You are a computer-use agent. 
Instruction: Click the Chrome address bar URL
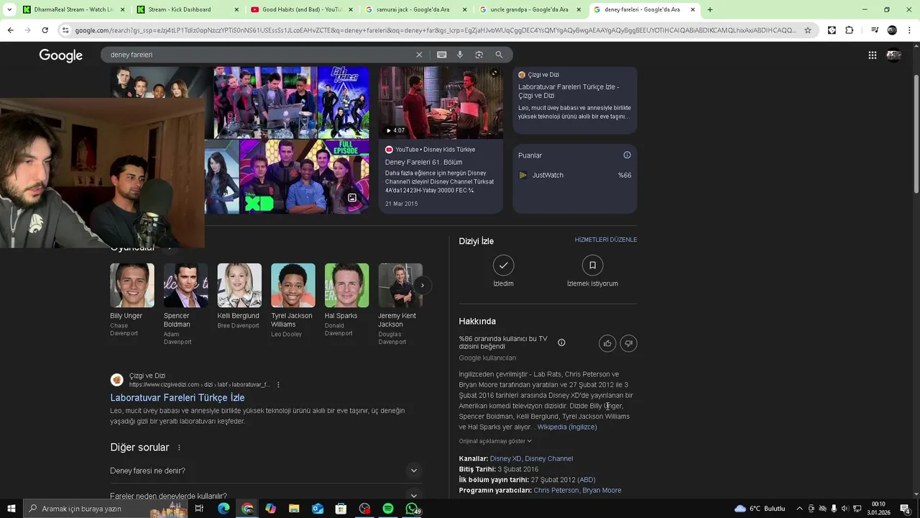435,30
